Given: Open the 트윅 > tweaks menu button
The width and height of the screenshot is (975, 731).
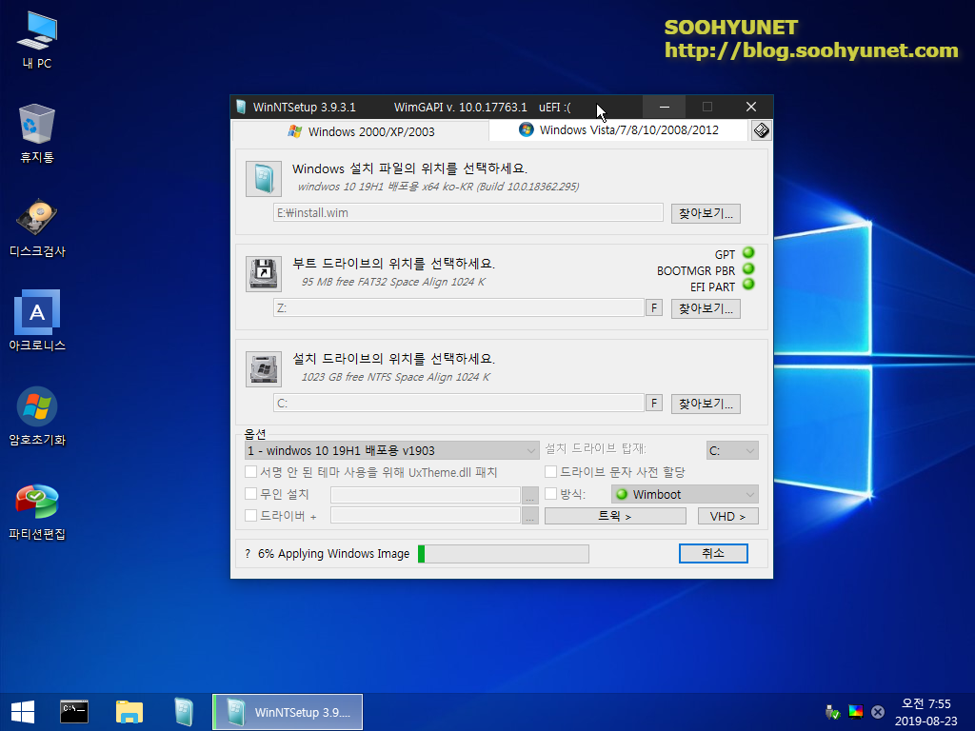Looking at the screenshot, I should tap(616, 516).
